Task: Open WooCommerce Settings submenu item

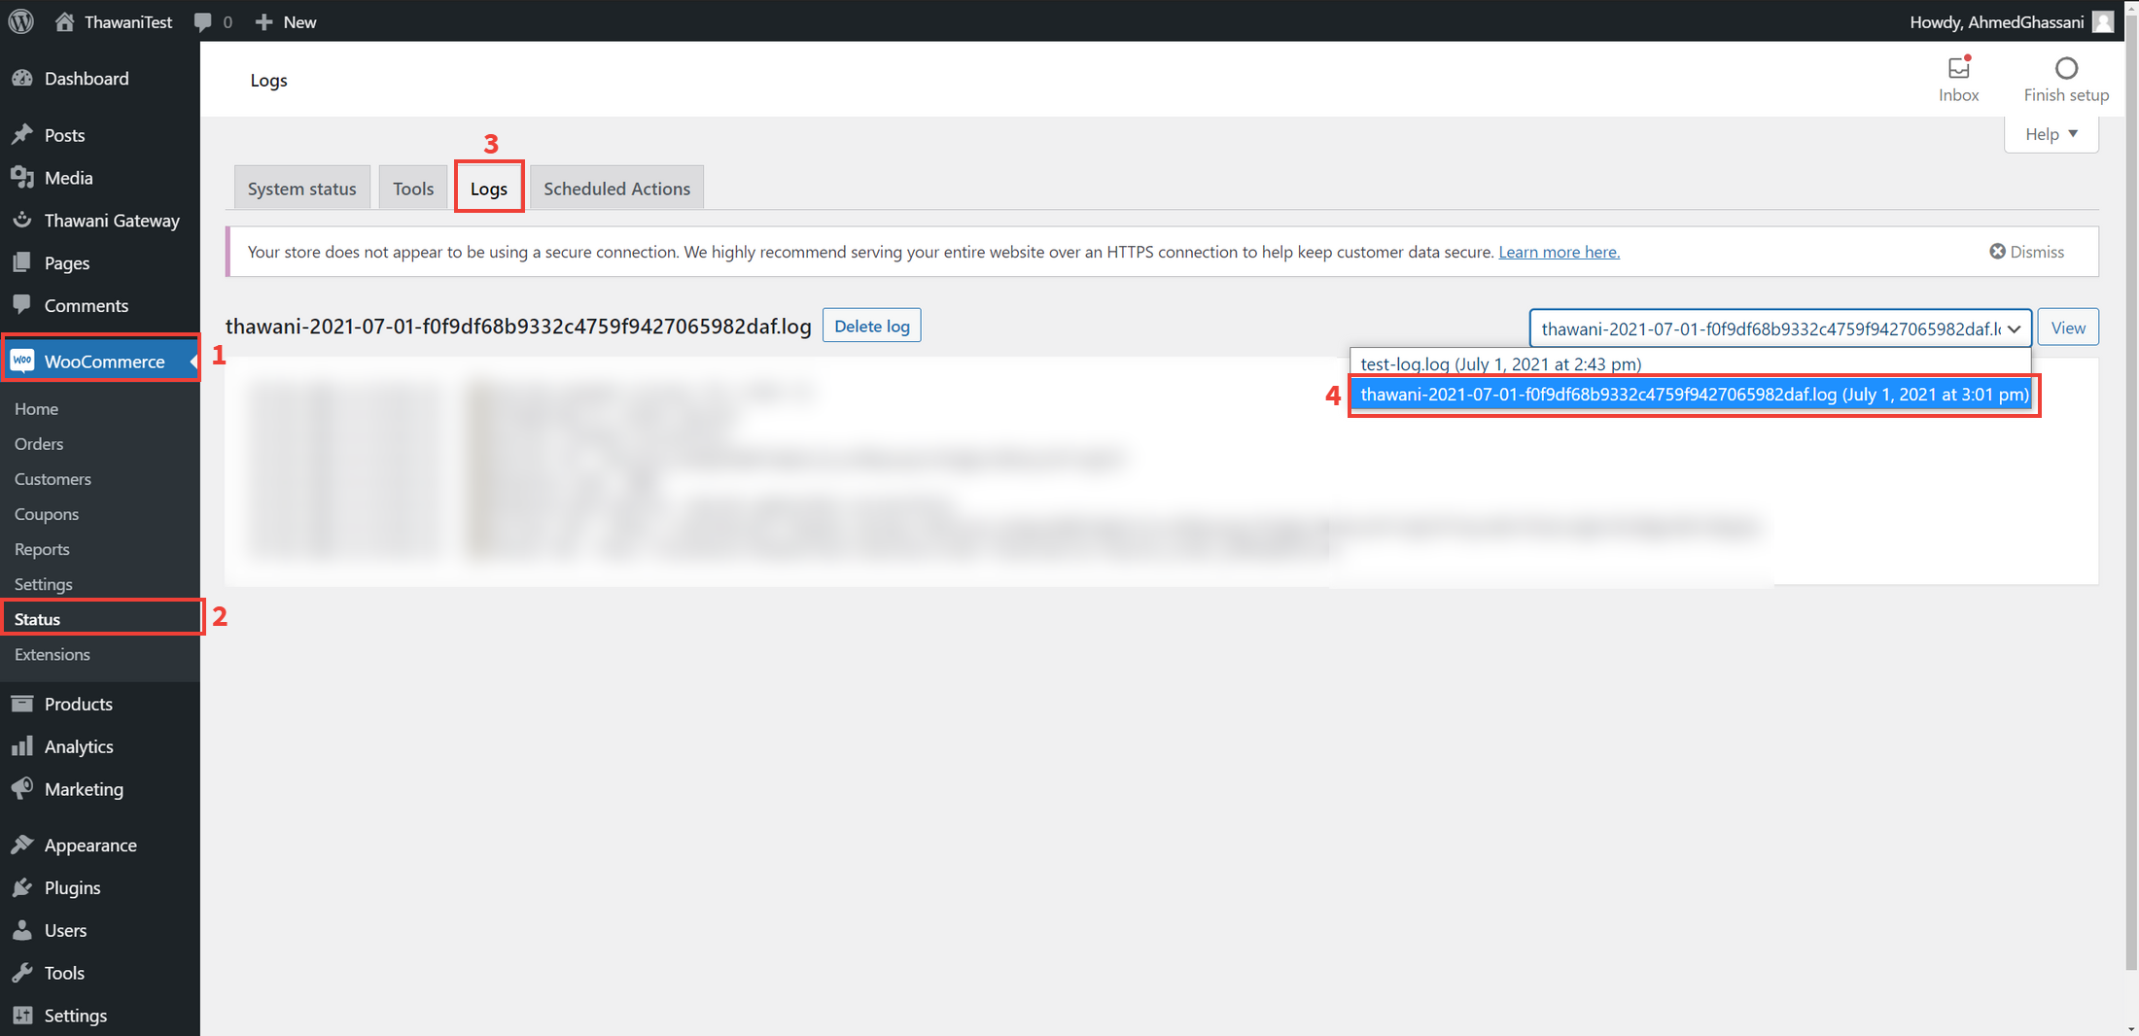Action: pyautogui.click(x=44, y=584)
